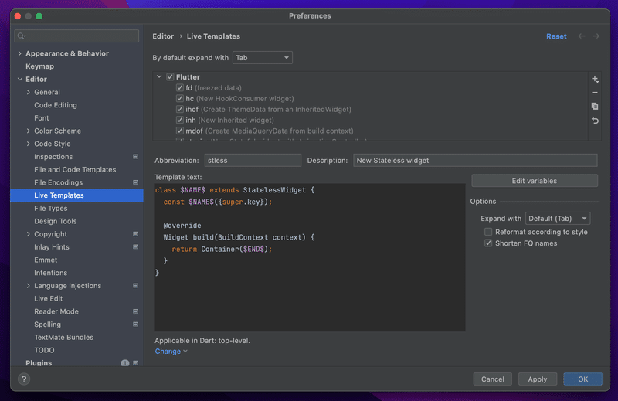This screenshot has height=401, width=618.
Task: Open Keymap settings
Action: (x=40, y=66)
